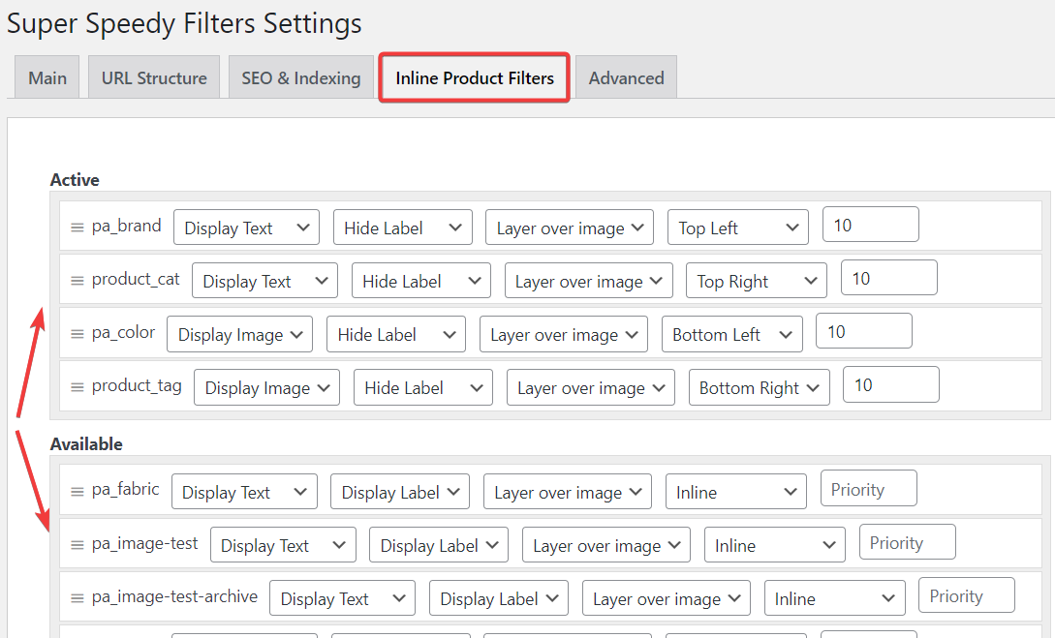The image size is (1055, 638).
Task: Open pa_color Hide Label dropdown
Action: click(x=395, y=333)
